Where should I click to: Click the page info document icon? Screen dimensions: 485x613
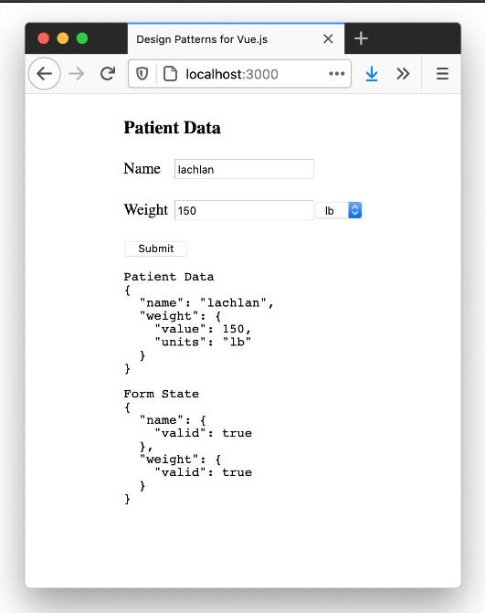coord(170,73)
